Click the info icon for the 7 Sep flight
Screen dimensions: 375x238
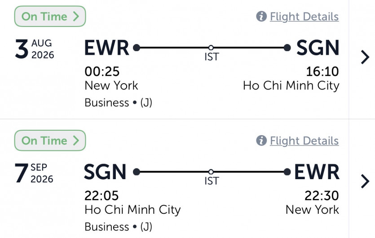(261, 141)
